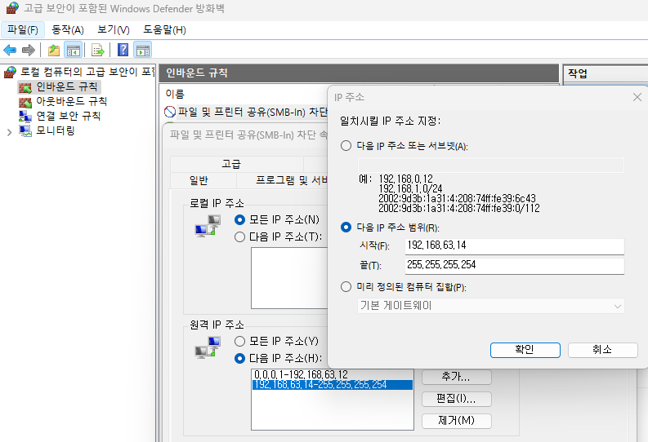Select remote 다음 IP 주소(H) option

pyautogui.click(x=239, y=358)
